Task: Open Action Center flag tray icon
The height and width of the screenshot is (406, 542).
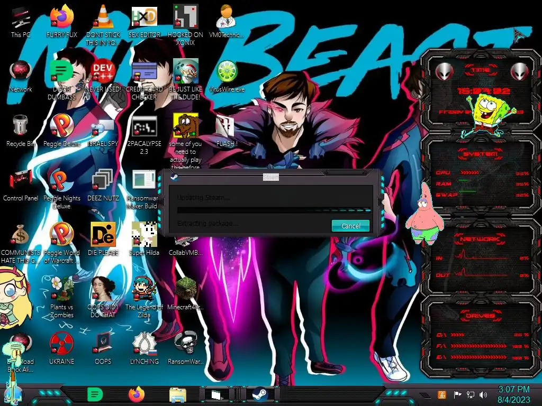Action: pyautogui.click(x=457, y=394)
